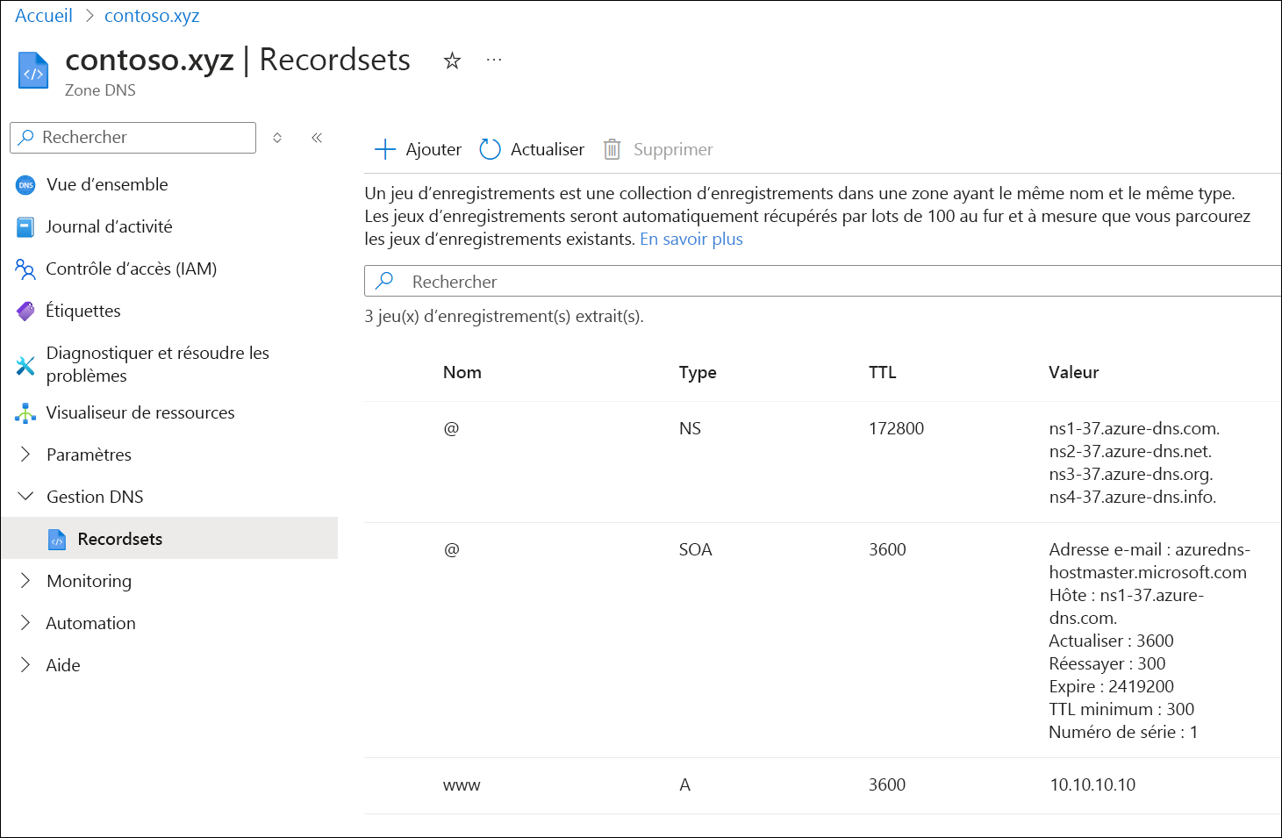Collapse the sidebar with double chevron
This screenshot has width=1282, height=838.
coord(317,138)
